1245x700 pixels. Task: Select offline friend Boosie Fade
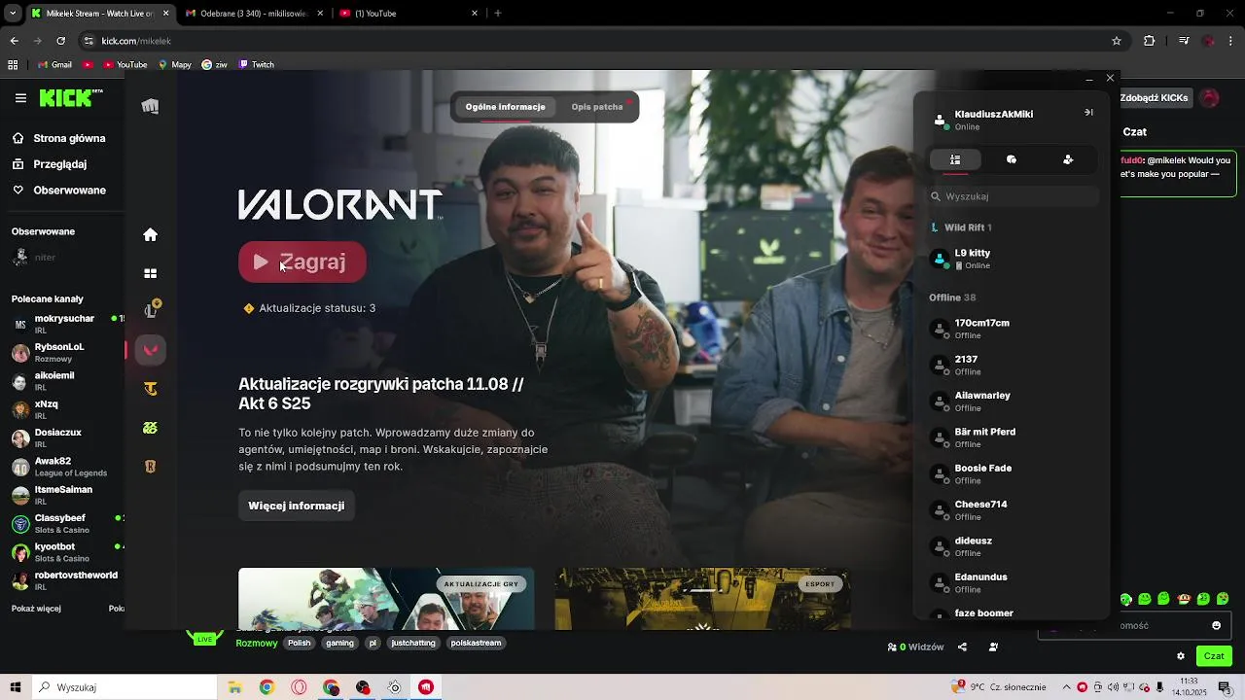coord(1014,474)
